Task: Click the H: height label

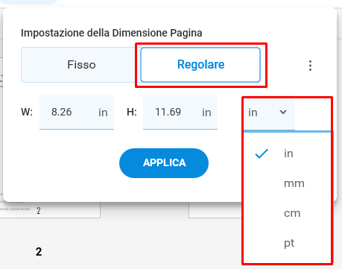Action: coord(132,112)
